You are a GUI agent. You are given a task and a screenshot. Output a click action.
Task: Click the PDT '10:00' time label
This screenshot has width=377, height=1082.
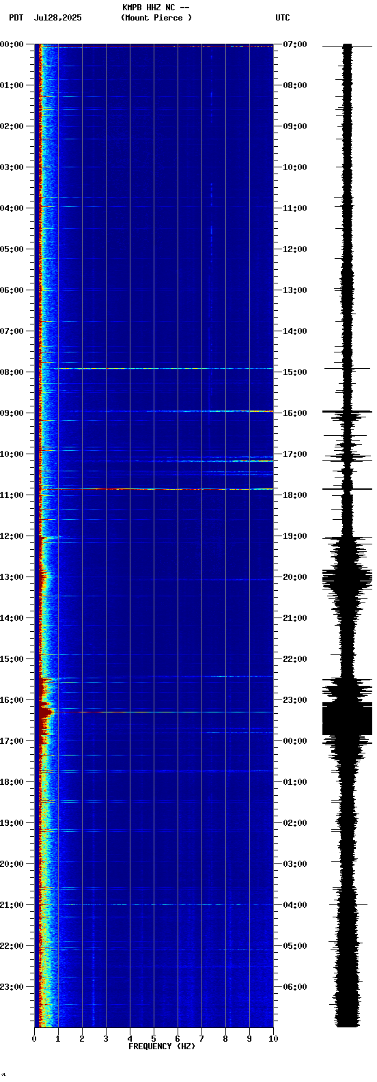click(x=12, y=454)
